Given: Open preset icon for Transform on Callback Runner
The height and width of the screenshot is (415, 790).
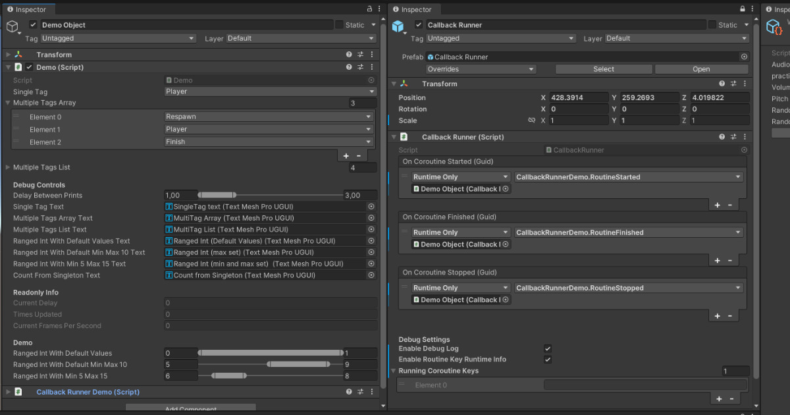Looking at the screenshot, I should coord(733,84).
